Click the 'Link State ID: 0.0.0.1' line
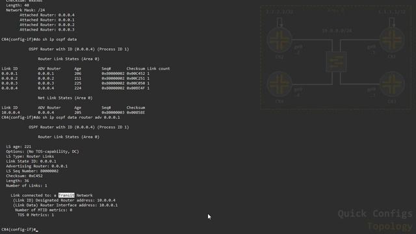The image size is (416, 234). click(x=31, y=161)
